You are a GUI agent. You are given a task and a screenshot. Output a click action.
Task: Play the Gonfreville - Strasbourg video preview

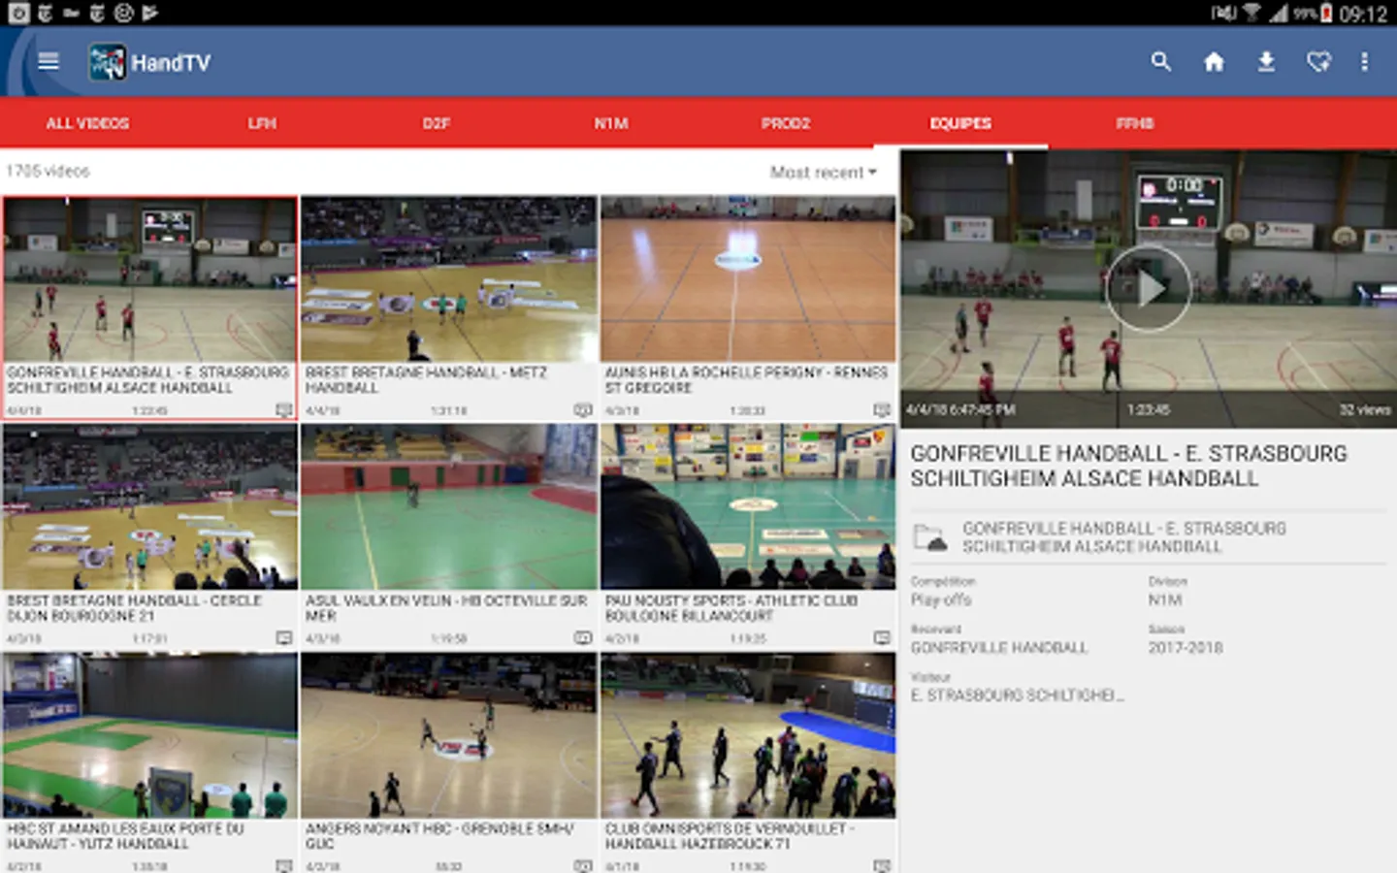point(1149,289)
